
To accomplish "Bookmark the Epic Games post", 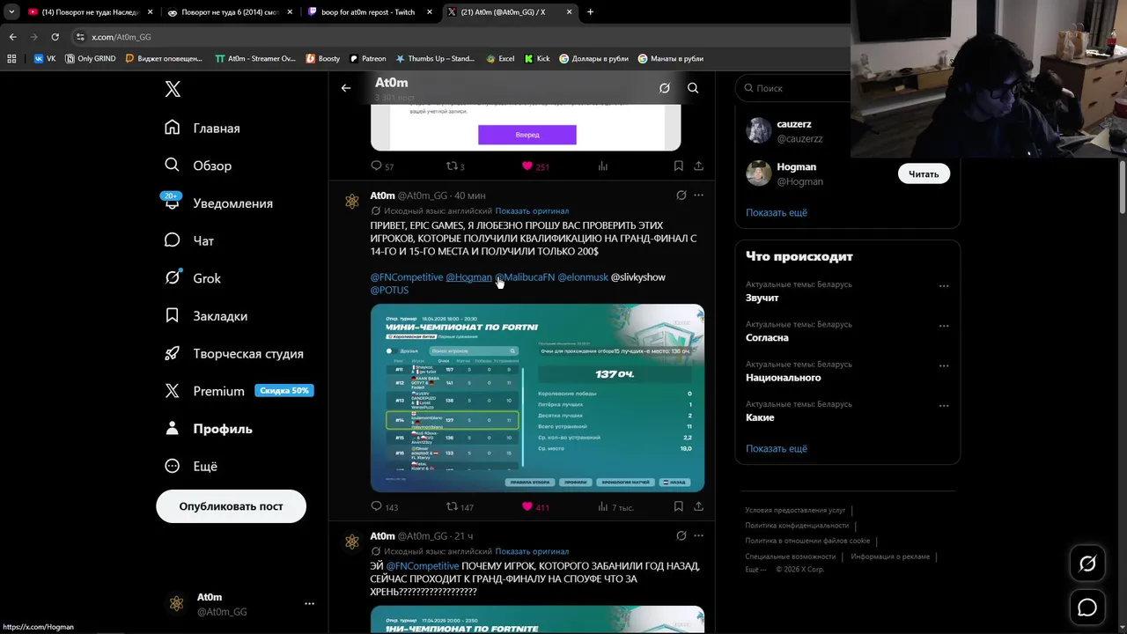I will (x=678, y=506).
